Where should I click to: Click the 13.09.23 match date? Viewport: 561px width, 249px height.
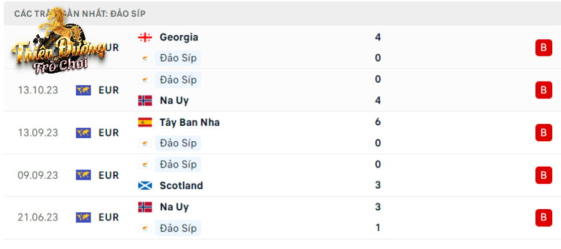(x=38, y=133)
